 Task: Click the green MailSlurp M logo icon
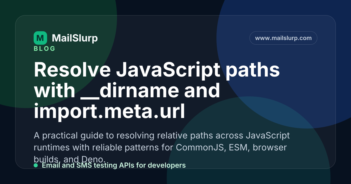coord(40,38)
